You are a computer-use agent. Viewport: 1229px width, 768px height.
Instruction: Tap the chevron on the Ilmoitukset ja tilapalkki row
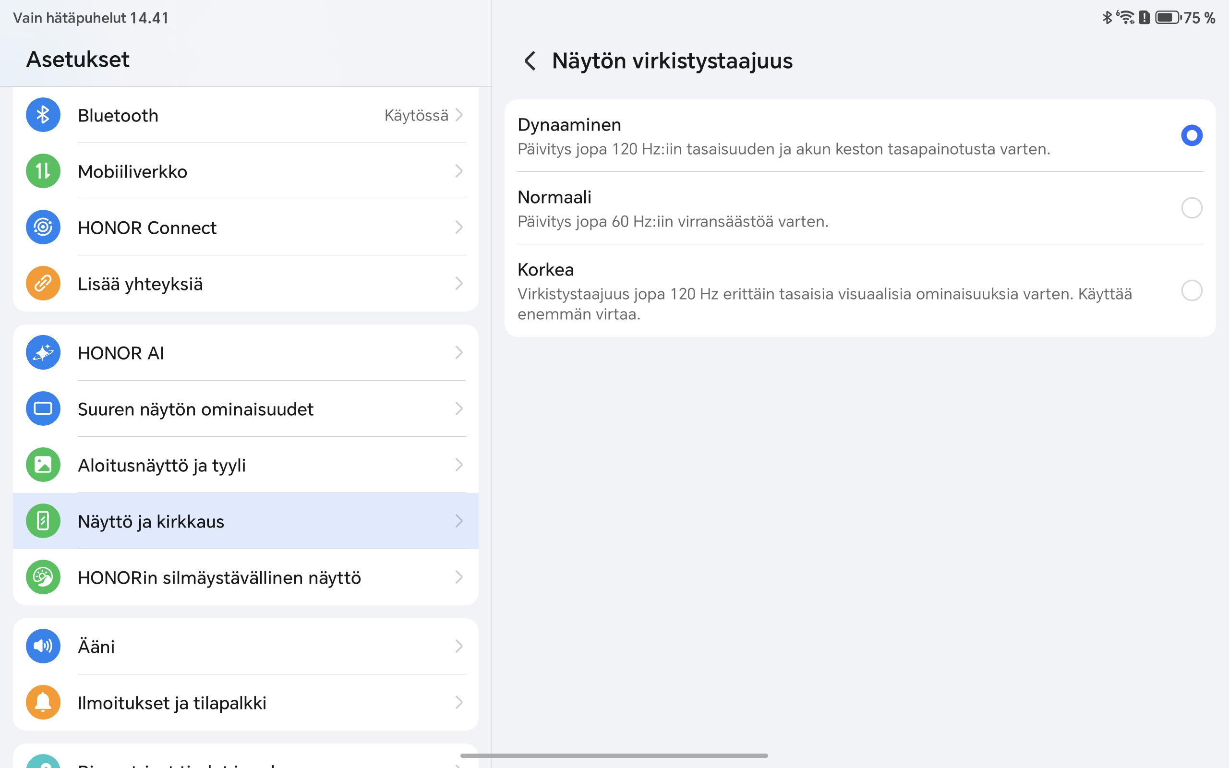(458, 702)
